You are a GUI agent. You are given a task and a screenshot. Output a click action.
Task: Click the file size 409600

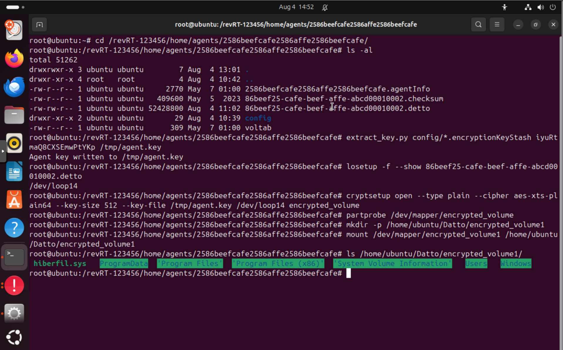(170, 99)
